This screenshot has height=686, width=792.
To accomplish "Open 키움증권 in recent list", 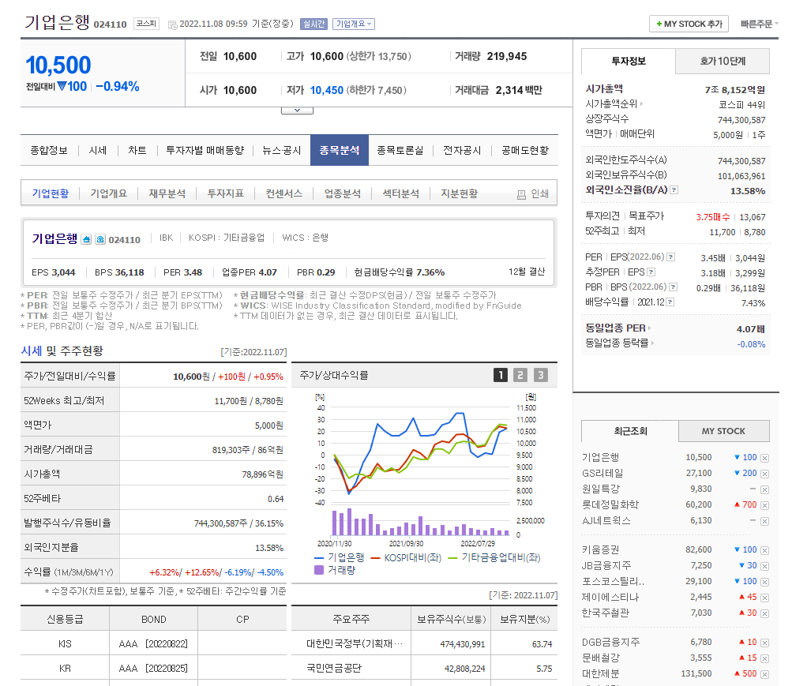I will [601, 549].
